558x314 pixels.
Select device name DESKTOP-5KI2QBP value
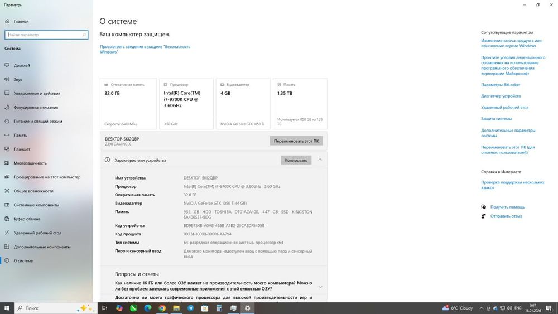click(x=200, y=178)
